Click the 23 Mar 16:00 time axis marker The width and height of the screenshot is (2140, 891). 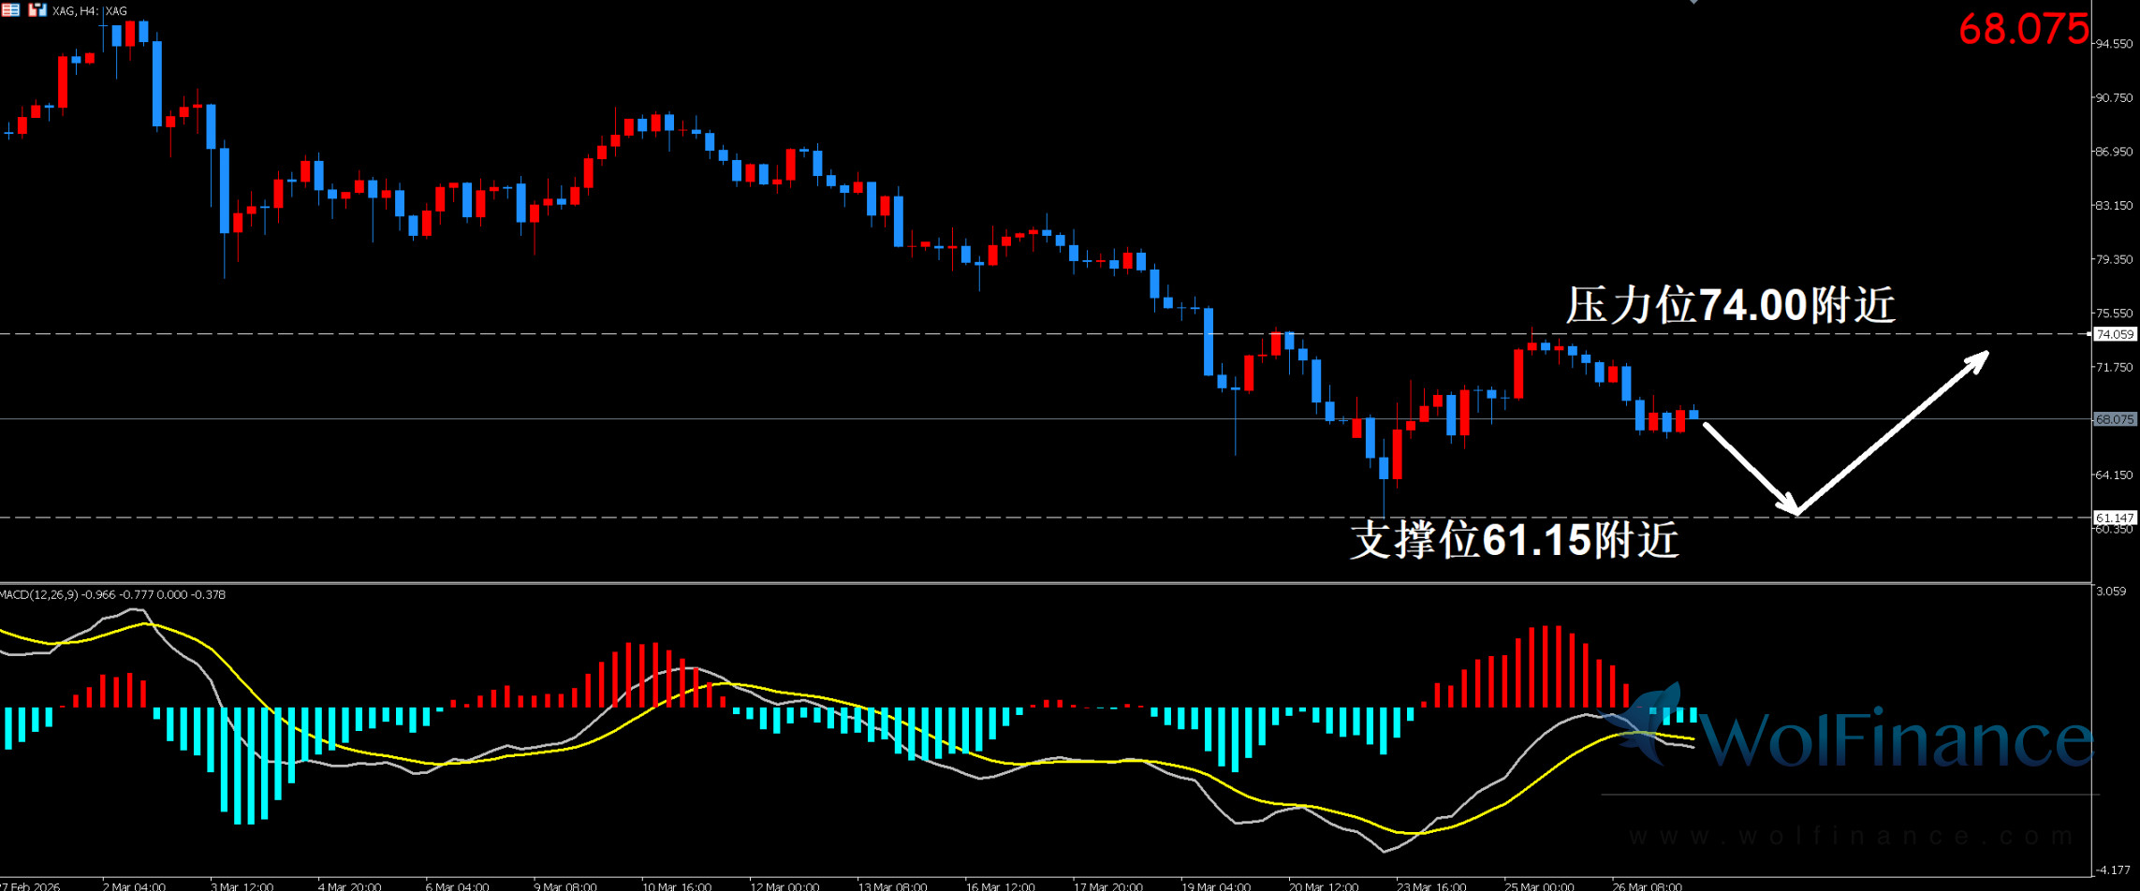pos(1430,885)
